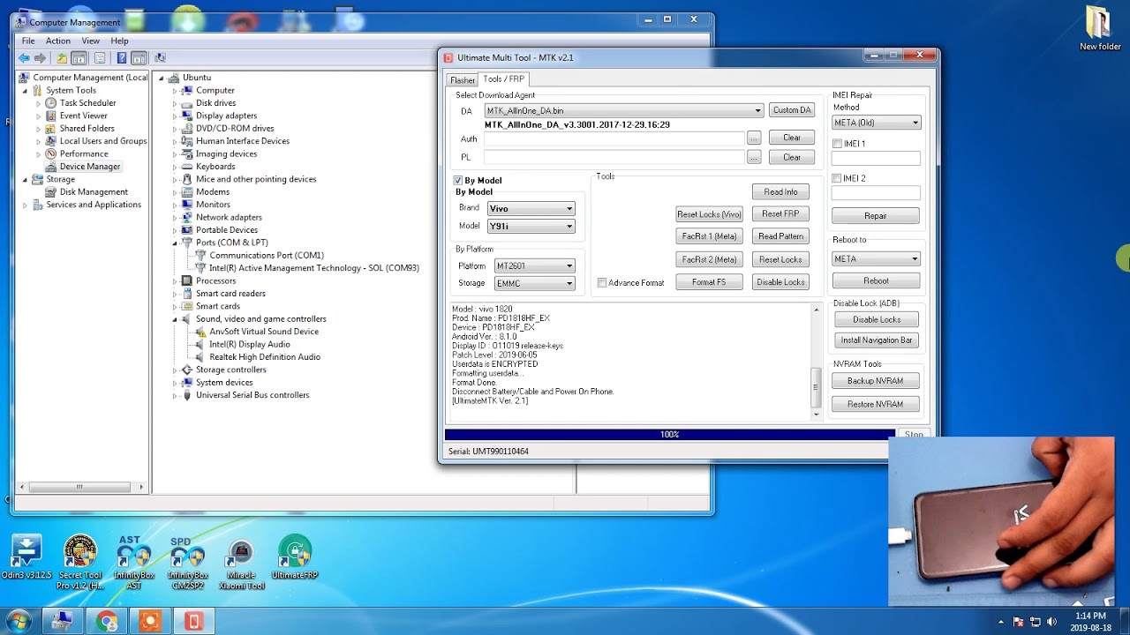Click the Install Navigation Bar button

(x=877, y=340)
